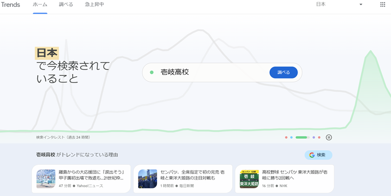Select the light blue carousel dot
Screen dimensions: 391x196
(291, 137)
